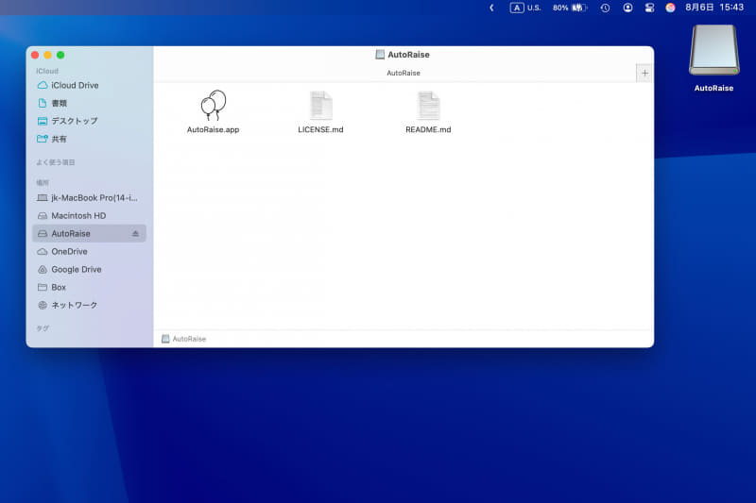Viewport: 756px width, 503px height.
Task: Select the README.md file icon
Action: pyautogui.click(x=428, y=105)
